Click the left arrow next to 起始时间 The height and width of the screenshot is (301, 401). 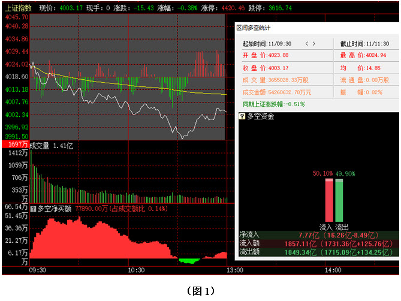[307, 44]
